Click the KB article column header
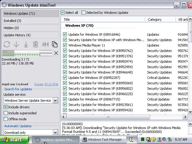The width and height of the screenshot is (192, 144). coord(182,19)
